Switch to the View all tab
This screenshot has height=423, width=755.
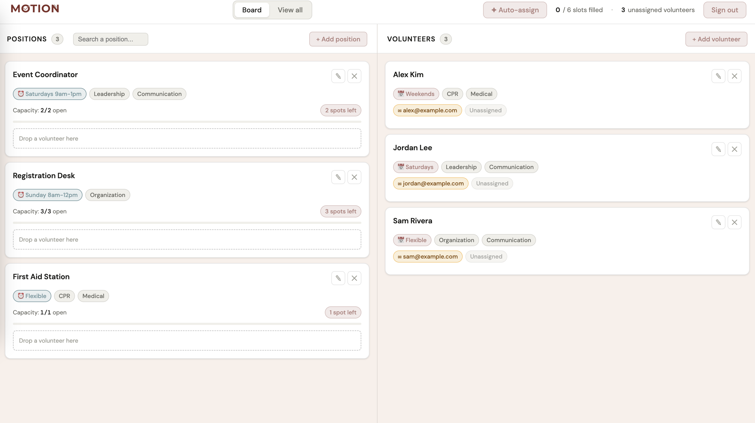click(290, 10)
